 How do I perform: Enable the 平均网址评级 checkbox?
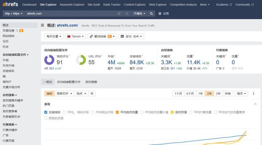tap(93, 112)
